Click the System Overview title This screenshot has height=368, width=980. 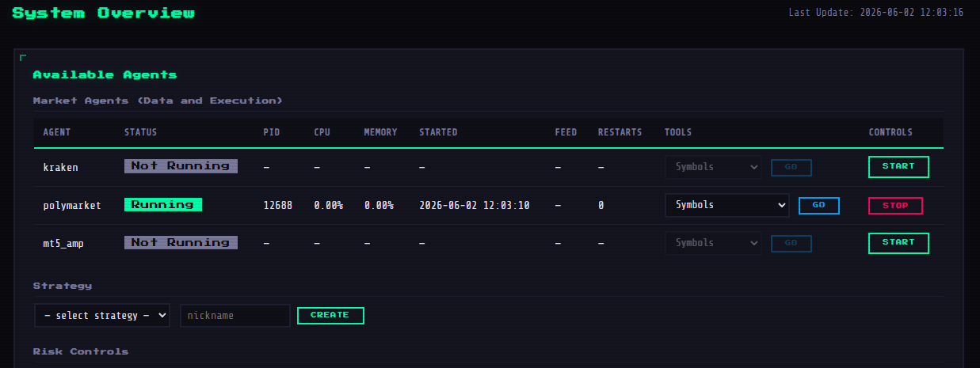pos(104,13)
